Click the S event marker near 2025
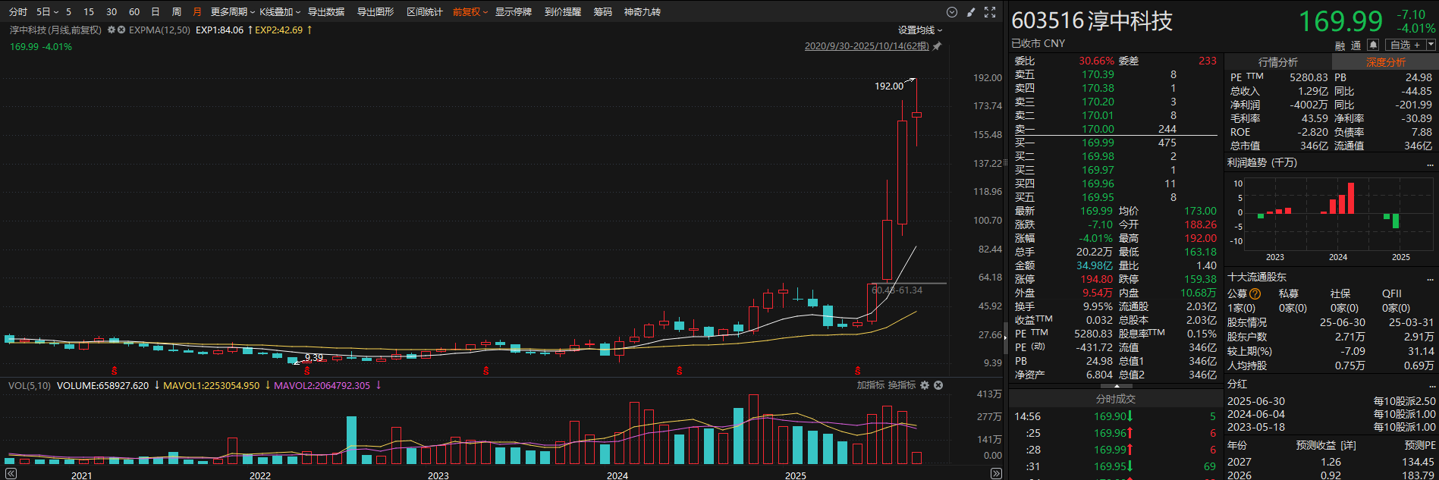 pyautogui.click(x=858, y=371)
